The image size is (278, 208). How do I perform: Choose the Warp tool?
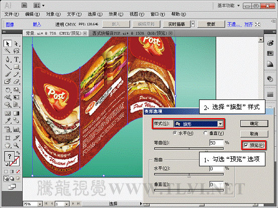(x=8, y=97)
